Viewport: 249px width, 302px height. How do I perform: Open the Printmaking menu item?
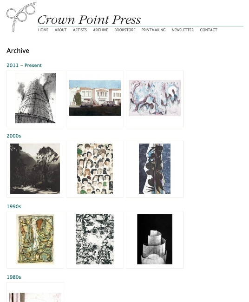153,30
